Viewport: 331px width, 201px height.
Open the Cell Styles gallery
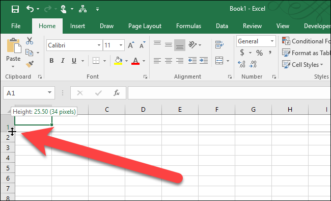pyautogui.click(x=302, y=64)
